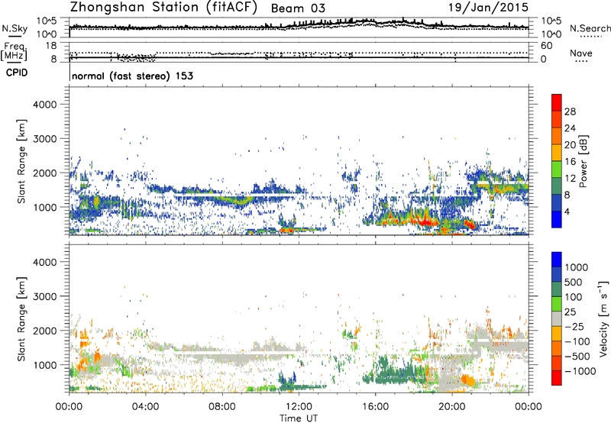Click the 'N.Search' legend label
Screen dimensions: 611x423
[x=590, y=28]
